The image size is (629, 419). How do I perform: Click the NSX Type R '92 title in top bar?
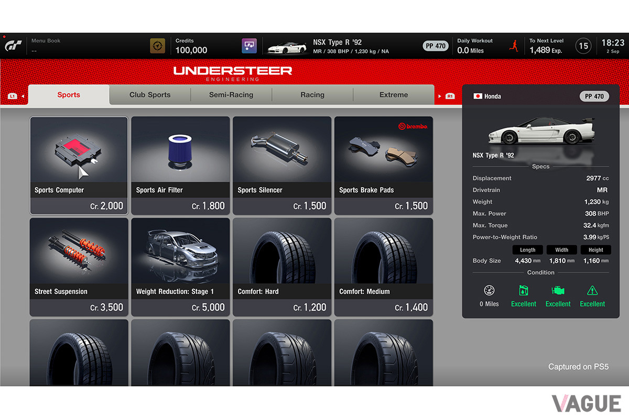point(338,42)
